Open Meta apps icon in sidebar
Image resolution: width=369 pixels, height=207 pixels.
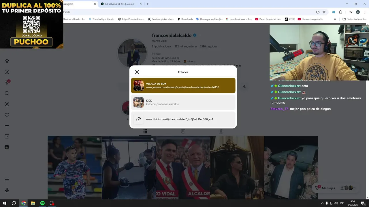tap(7, 190)
